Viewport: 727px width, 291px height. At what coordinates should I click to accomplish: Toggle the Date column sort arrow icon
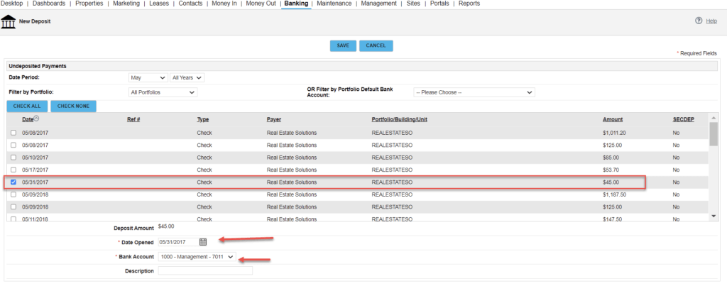pyautogui.click(x=36, y=119)
